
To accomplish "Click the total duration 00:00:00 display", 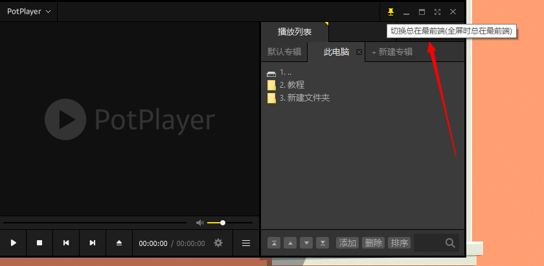I will [190, 243].
